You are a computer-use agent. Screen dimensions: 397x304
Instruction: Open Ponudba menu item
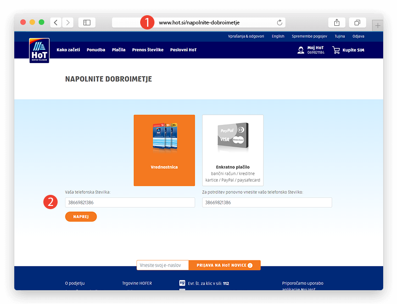[x=96, y=50]
